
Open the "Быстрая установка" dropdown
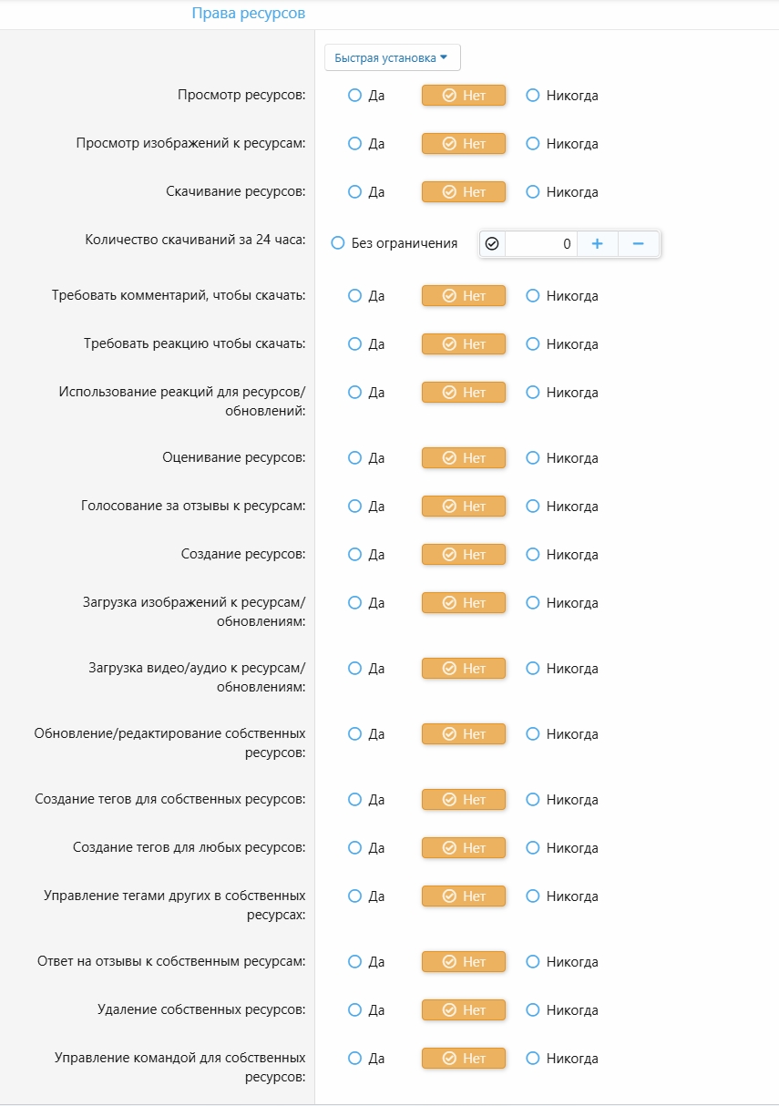click(x=392, y=56)
